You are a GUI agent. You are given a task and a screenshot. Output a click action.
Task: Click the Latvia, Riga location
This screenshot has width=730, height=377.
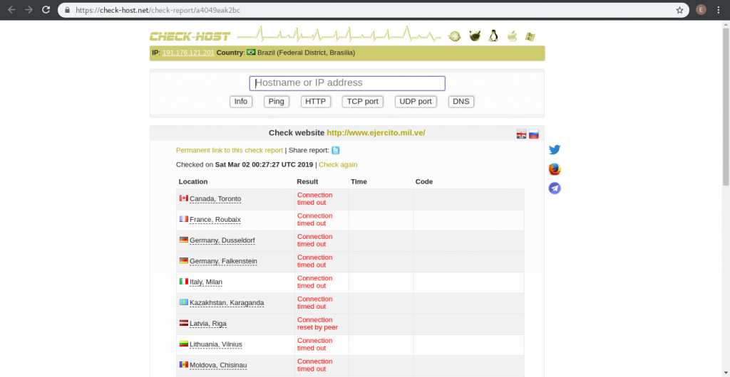pos(208,324)
